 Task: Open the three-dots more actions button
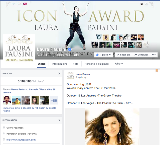154,55
